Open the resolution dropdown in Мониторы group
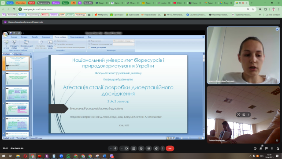This screenshot has width=282, height=159. (x=124, y=41)
